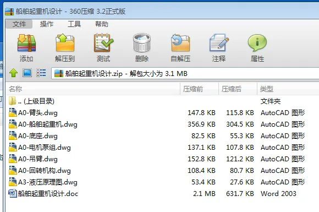
Task: Click the 80.7 KB compressed size value
Action: [242, 171]
